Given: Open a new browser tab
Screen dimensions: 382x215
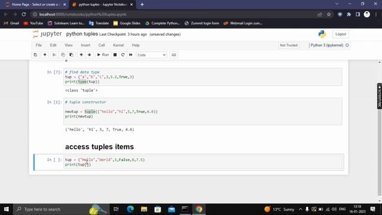Looking at the screenshot, I should click(x=142, y=5).
